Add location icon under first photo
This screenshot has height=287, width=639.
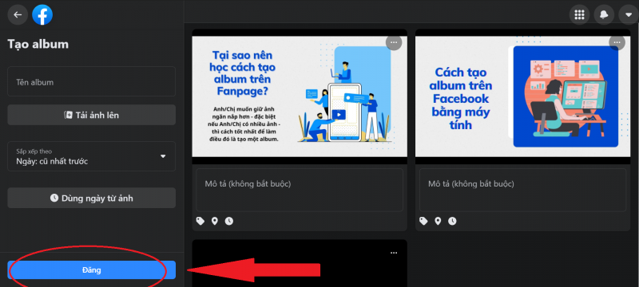214,221
